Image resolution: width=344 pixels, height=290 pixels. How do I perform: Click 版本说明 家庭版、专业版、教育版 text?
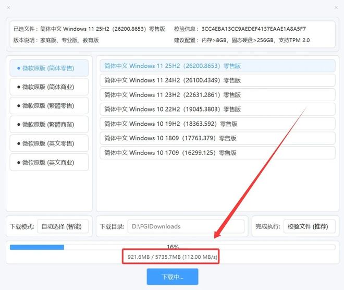pos(69,40)
